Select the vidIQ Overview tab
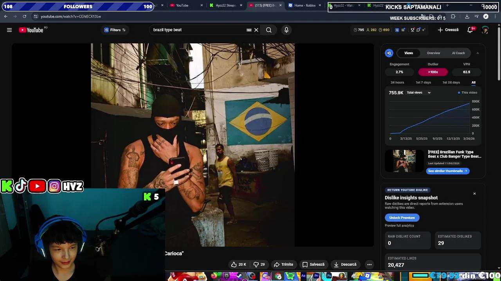Viewport: 501px width, 281px height. [433, 53]
